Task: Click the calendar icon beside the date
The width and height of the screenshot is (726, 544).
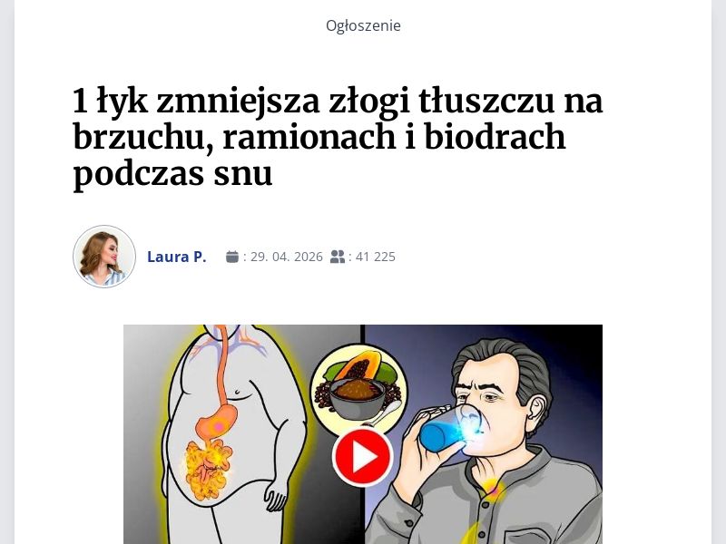Action: [x=232, y=257]
